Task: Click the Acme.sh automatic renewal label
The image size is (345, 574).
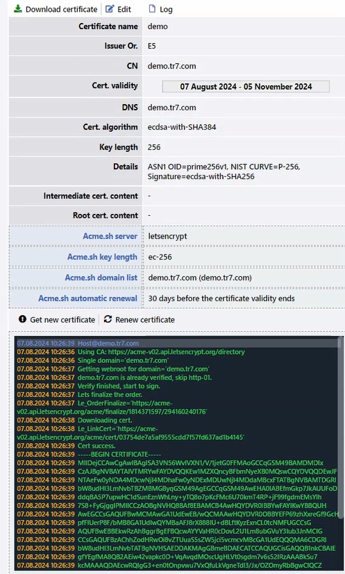Action: click(x=87, y=298)
